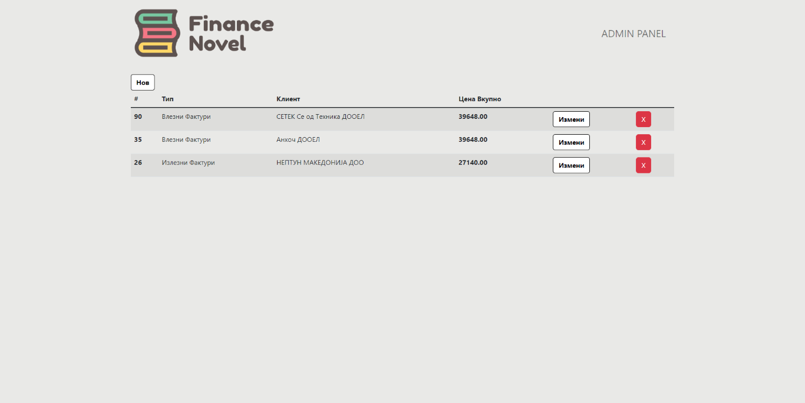Select row ID number 90
This screenshot has height=403, width=805.
tap(138, 116)
